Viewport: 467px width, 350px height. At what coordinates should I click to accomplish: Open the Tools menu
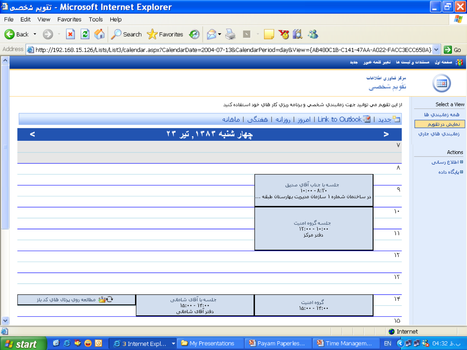(x=96, y=19)
